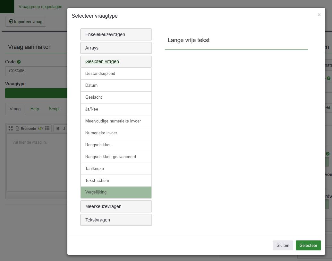The width and height of the screenshot is (332, 261).
Task: Click the grid icon in editor toolbar
Action: (47, 129)
